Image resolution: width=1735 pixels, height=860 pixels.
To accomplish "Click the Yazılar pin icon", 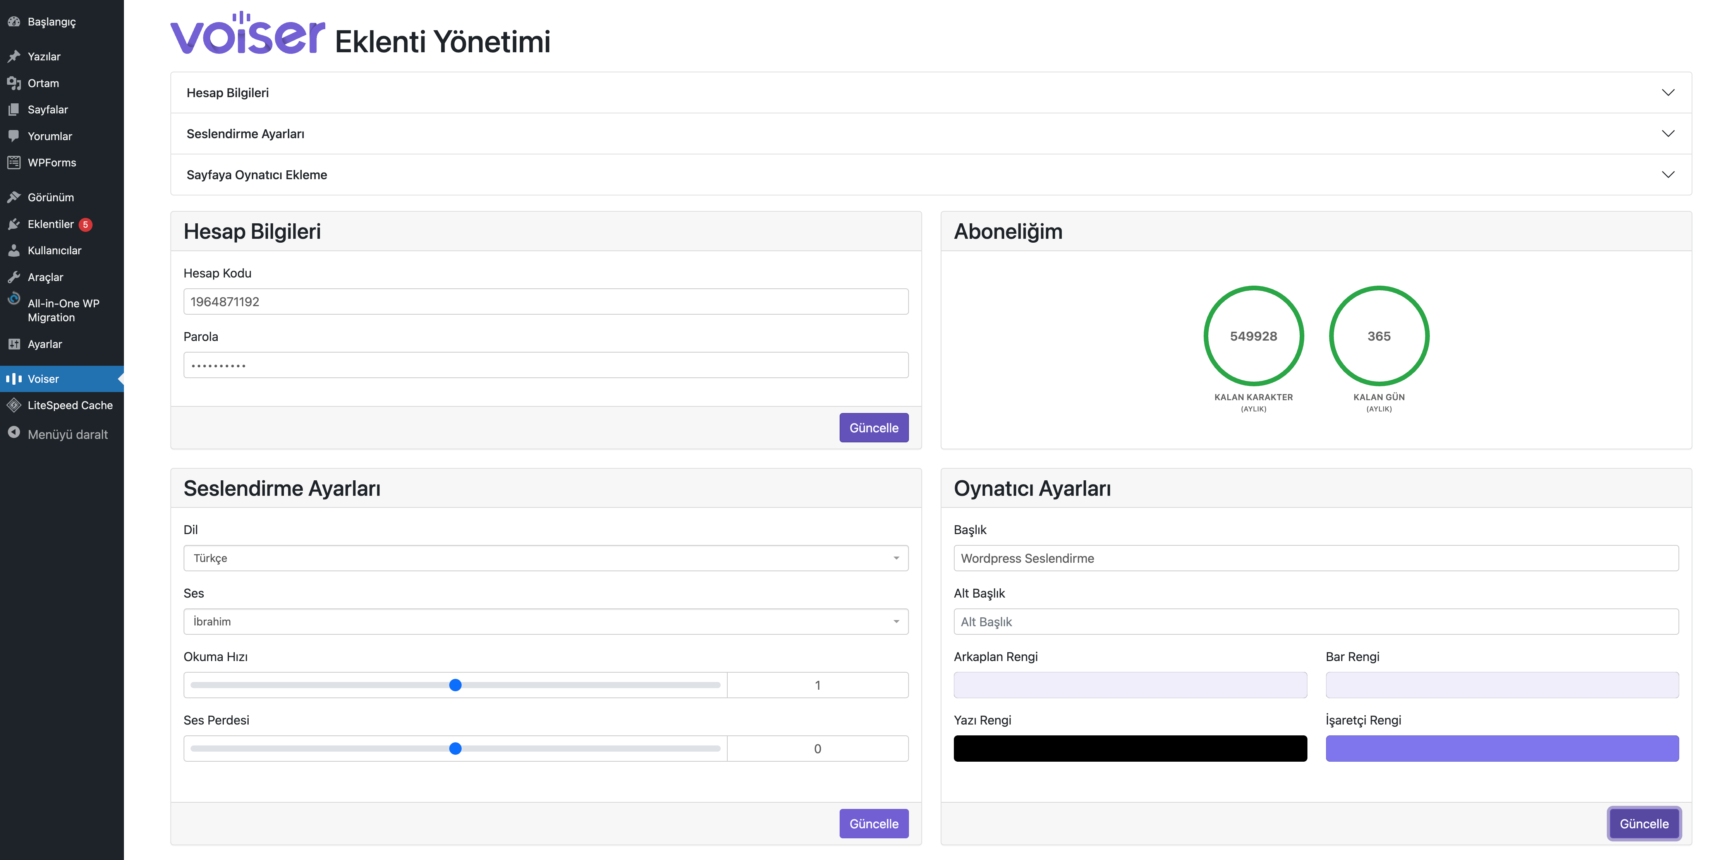I will tap(14, 57).
